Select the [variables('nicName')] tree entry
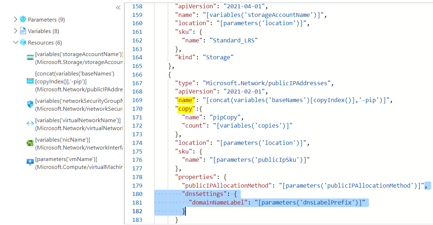This screenshot has width=433, height=225. pyautogui.click(x=63, y=139)
